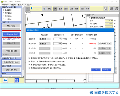120x96 pixels.
Task: Select the 正面路線 radio button
Action: [x=3, y=10]
